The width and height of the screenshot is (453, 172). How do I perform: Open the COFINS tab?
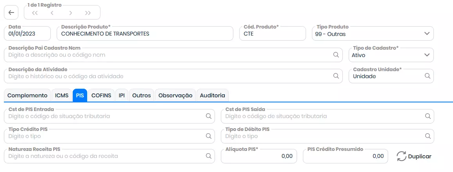101,95
